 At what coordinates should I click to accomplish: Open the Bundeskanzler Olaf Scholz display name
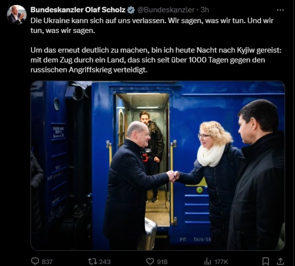coord(78,10)
